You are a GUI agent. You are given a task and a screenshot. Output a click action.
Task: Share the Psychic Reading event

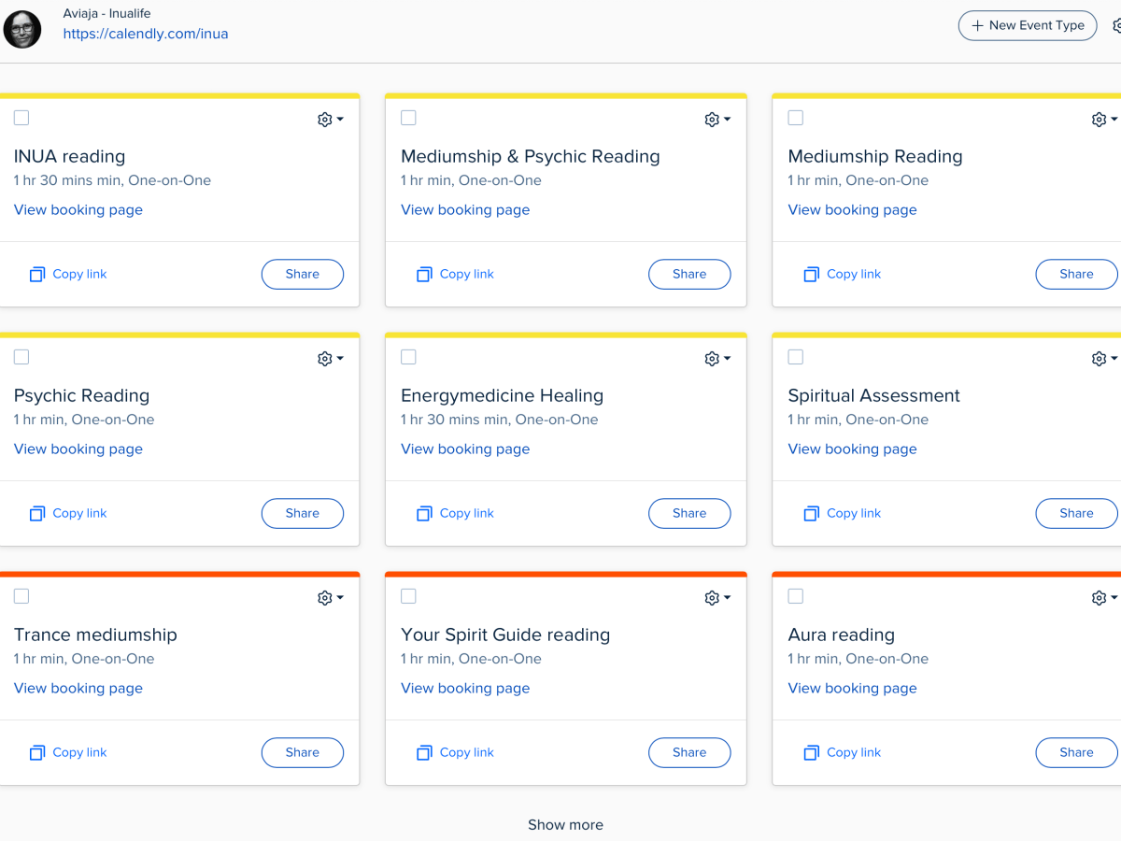(x=302, y=513)
